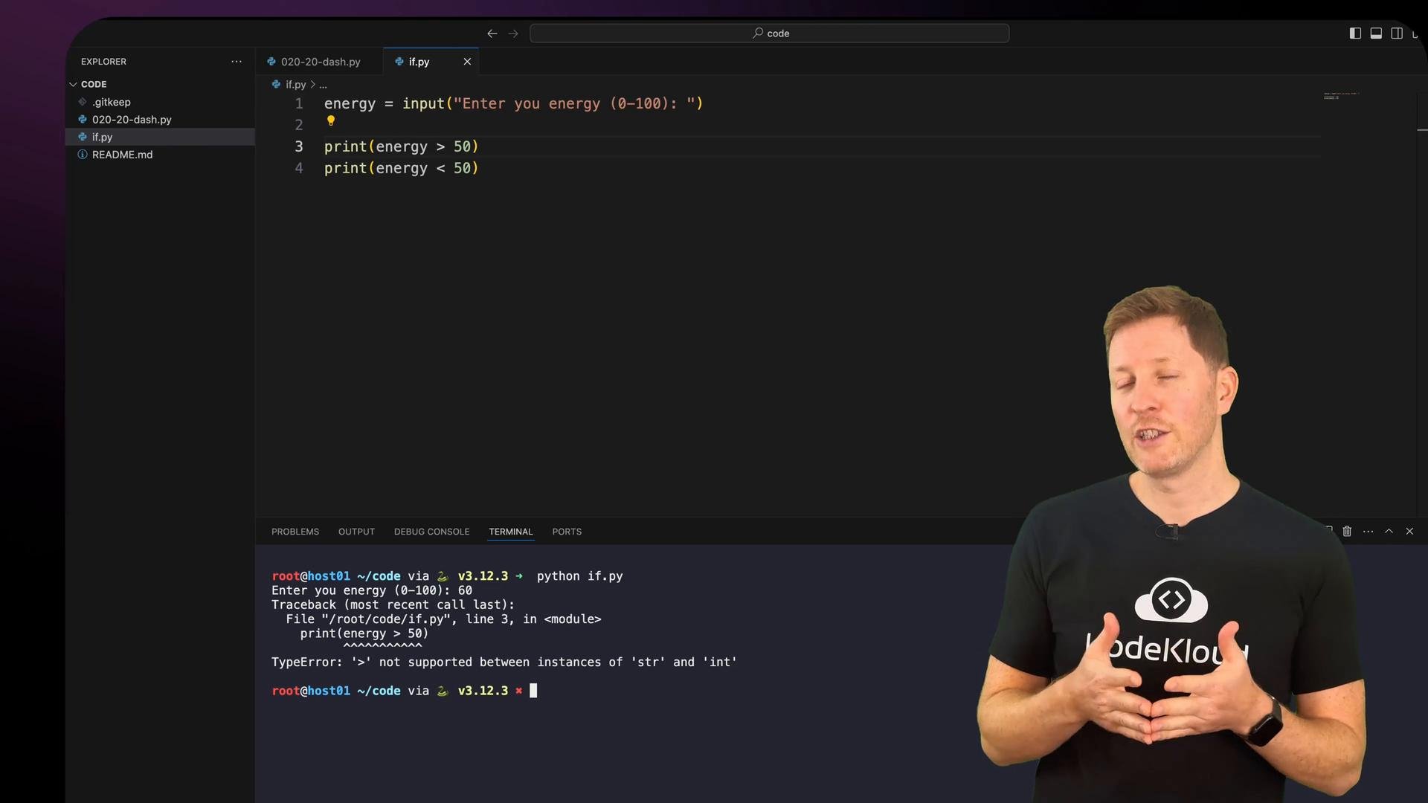Viewport: 1428px width, 803px height.
Task: Open the PROBLEMS panel tab
Action: 295,532
